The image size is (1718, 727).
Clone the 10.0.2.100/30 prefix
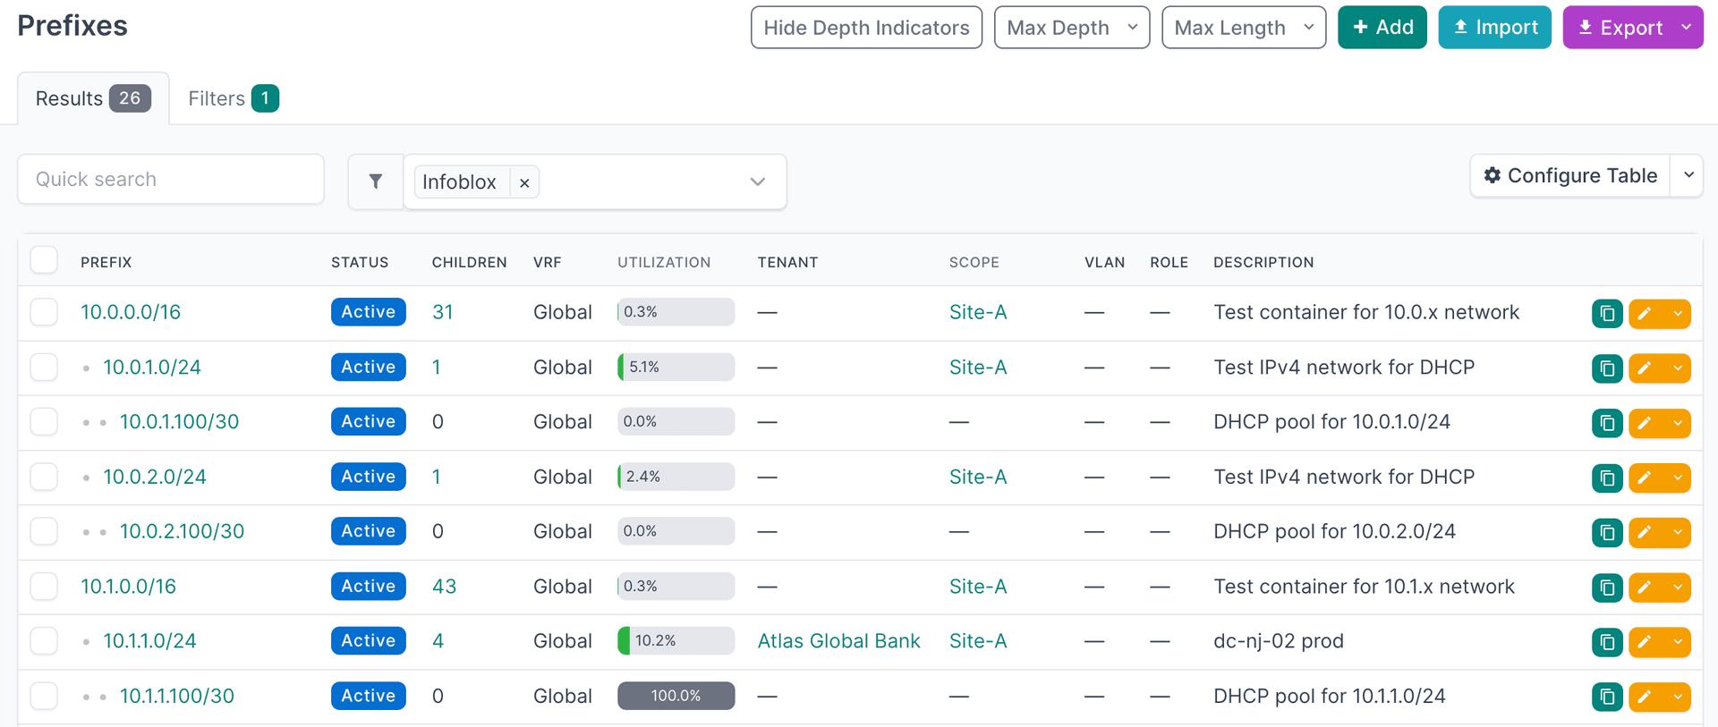point(1607,532)
